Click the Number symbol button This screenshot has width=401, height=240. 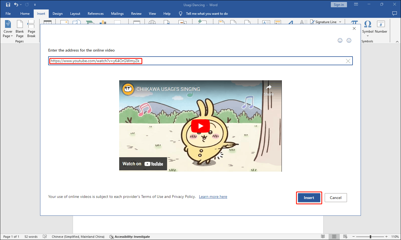coord(381,27)
